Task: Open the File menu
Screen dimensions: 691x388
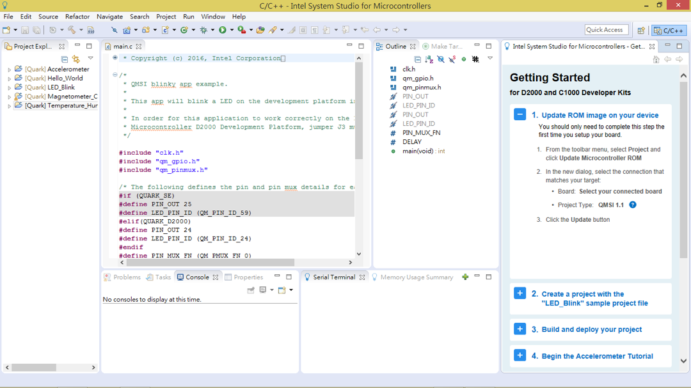Action: point(8,16)
